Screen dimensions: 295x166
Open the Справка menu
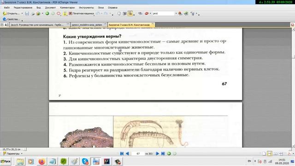pyautogui.click(x=112, y=8)
